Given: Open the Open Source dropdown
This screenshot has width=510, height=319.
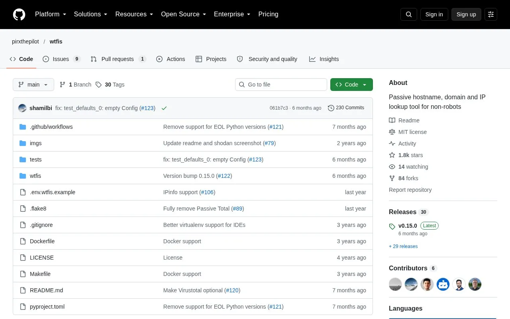Looking at the screenshot, I should [184, 14].
